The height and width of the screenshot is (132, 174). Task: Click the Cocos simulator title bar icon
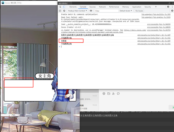pos(3,3)
